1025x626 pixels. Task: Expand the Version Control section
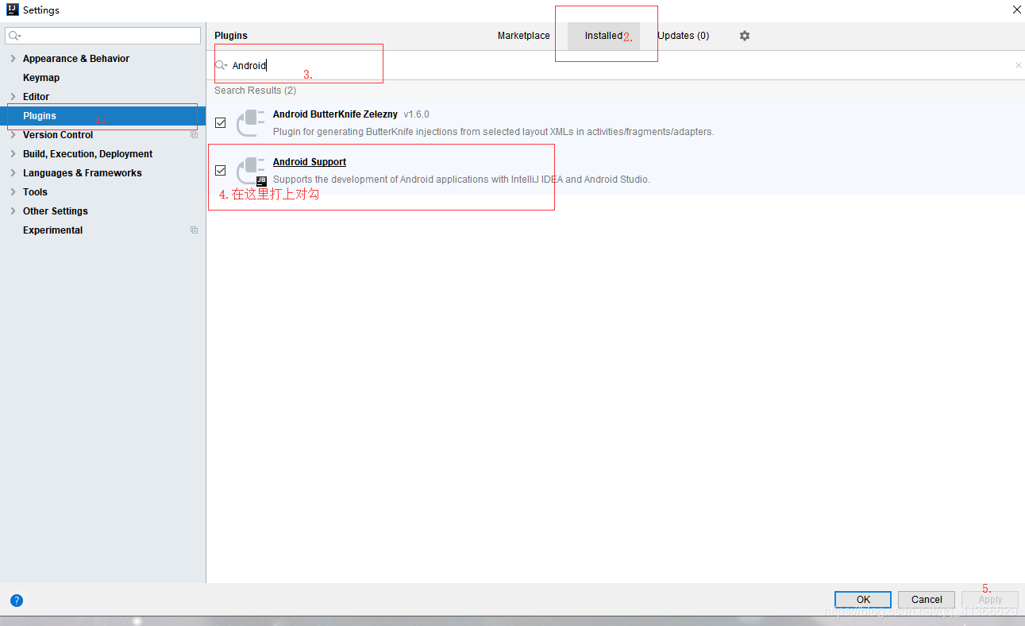[13, 135]
